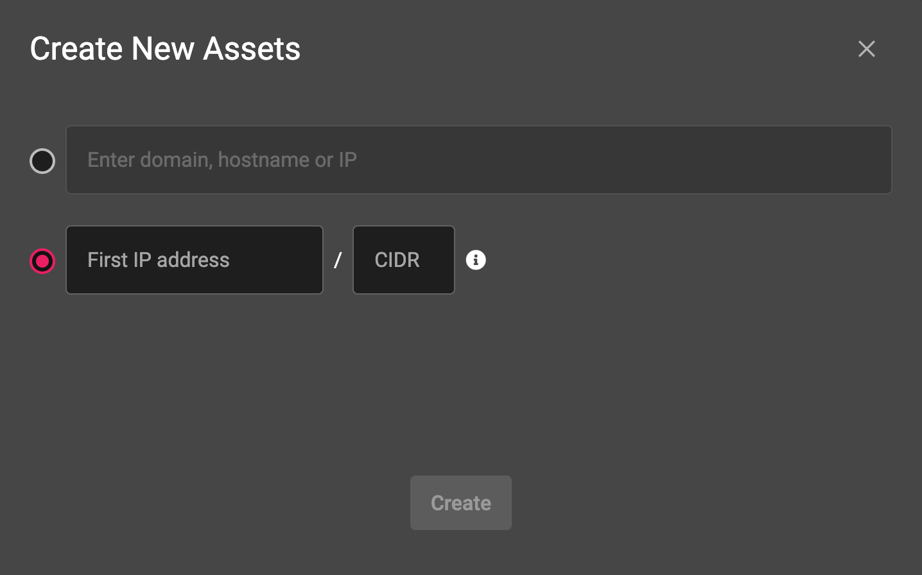Screen dimensions: 922x575
Task: Select the domain/hostname/IP radio option
Action: (42, 160)
